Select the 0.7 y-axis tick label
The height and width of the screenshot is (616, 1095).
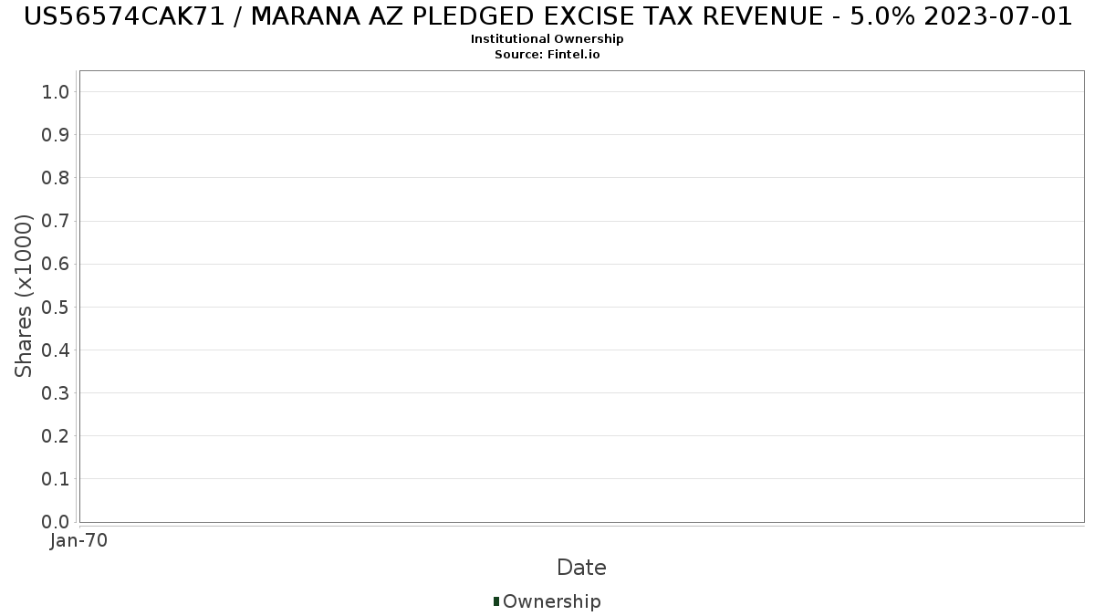tap(56, 221)
